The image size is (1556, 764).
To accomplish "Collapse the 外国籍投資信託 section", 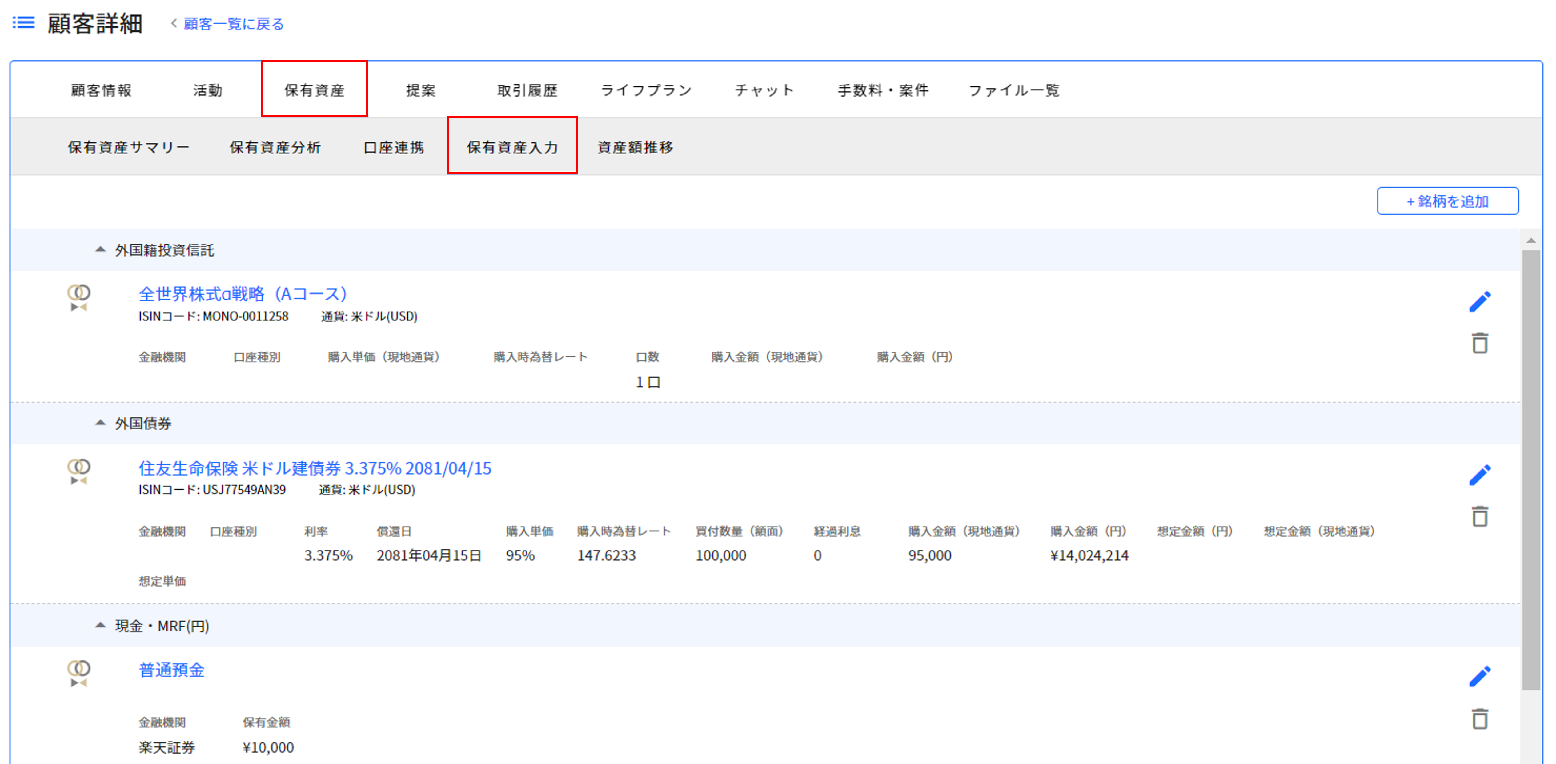I will (x=100, y=249).
